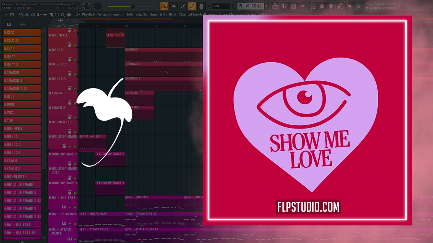Toggle the STRETCH checkbox
Viewport: 433px width, 243px height.
(76, 26)
